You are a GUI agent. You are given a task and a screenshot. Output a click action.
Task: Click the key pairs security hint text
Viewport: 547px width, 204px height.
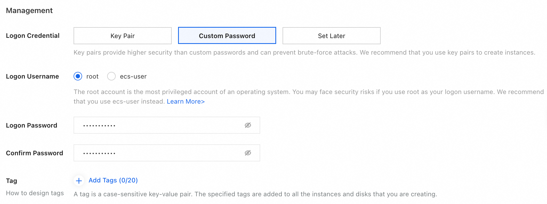tap(304, 52)
